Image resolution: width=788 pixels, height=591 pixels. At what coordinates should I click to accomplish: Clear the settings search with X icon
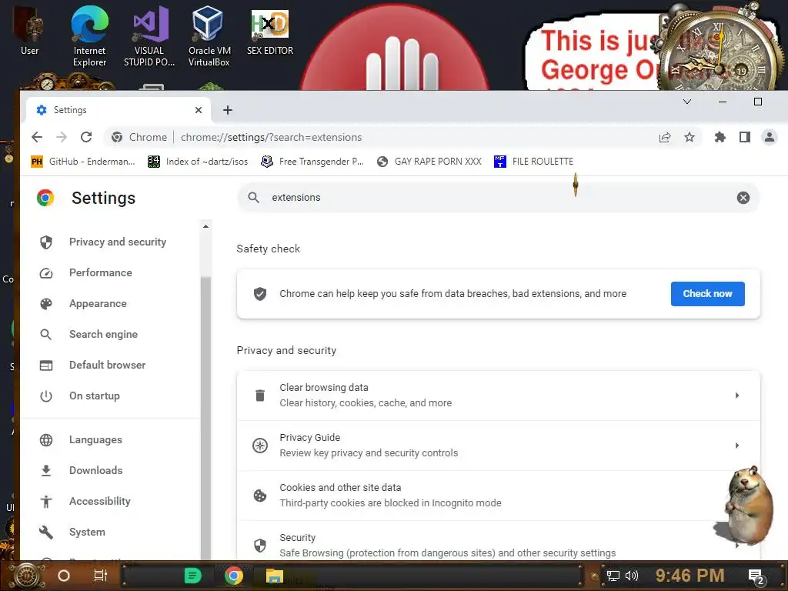pyautogui.click(x=743, y=198)
